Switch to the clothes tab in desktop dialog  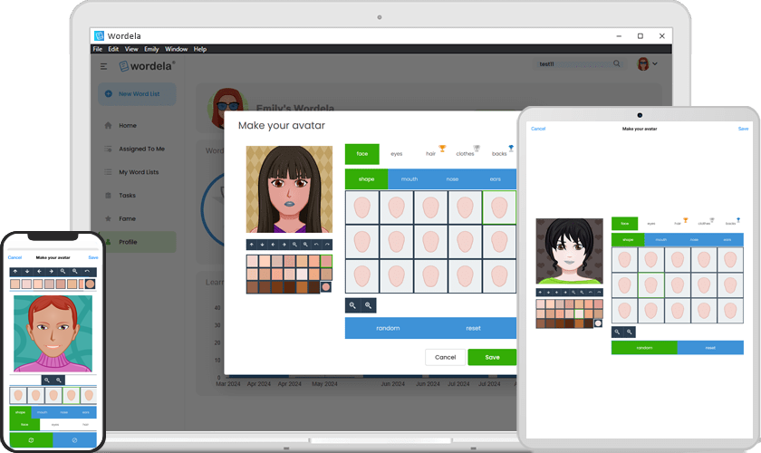click(x=465, y=154)
